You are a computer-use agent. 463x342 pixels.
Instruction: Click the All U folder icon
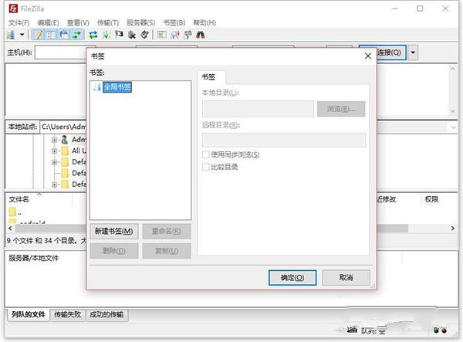click(65, 151)
